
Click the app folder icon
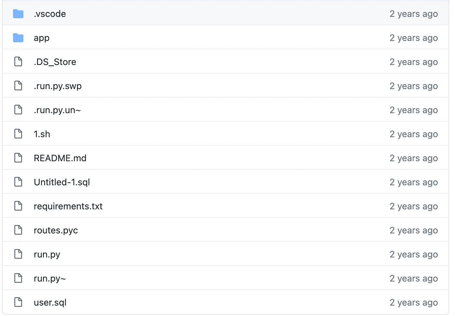tap(19, 38)
